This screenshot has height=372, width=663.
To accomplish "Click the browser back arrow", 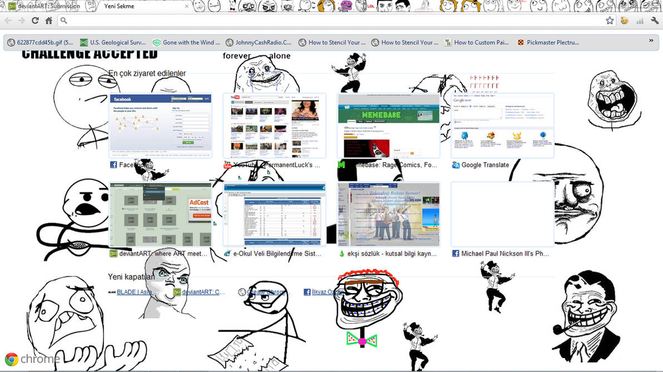I will pyautogui.click(x=8, y=21).
